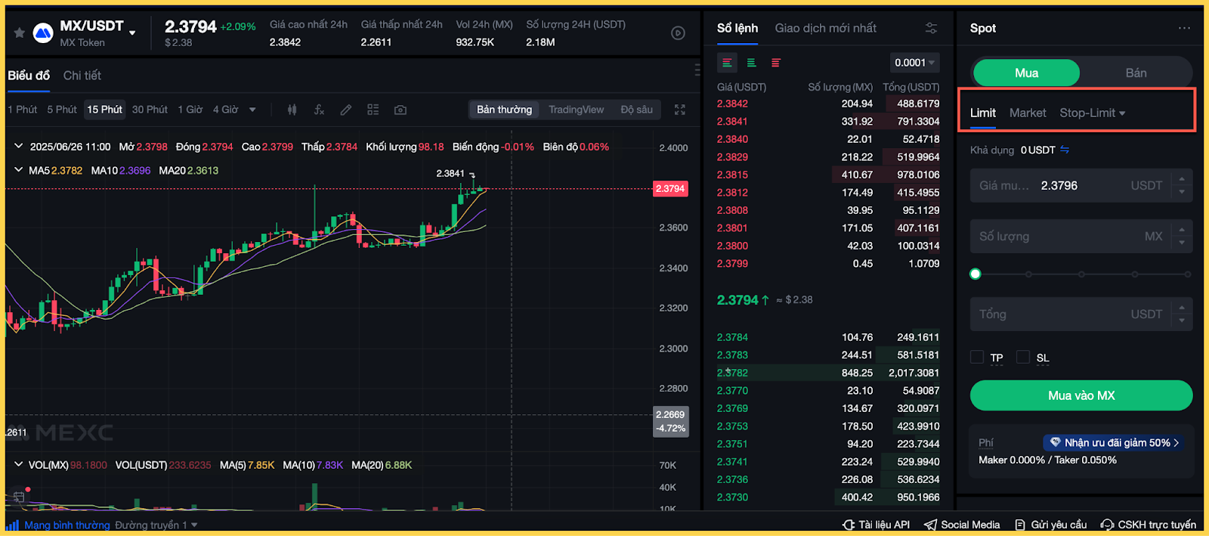Increase price with the Giá mua stepper up arrow
Viewport: 1209px width, 536px height.
click(1182, 179)
